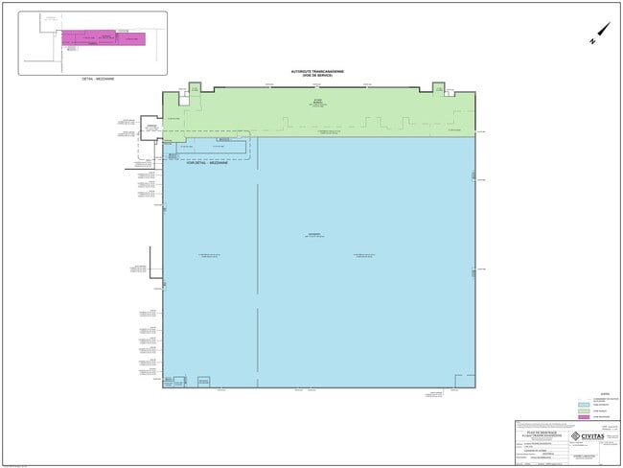Click the entrepôt label at the warehouse center
Viewport: 623px width, 468px height.
tap(313, 234)
